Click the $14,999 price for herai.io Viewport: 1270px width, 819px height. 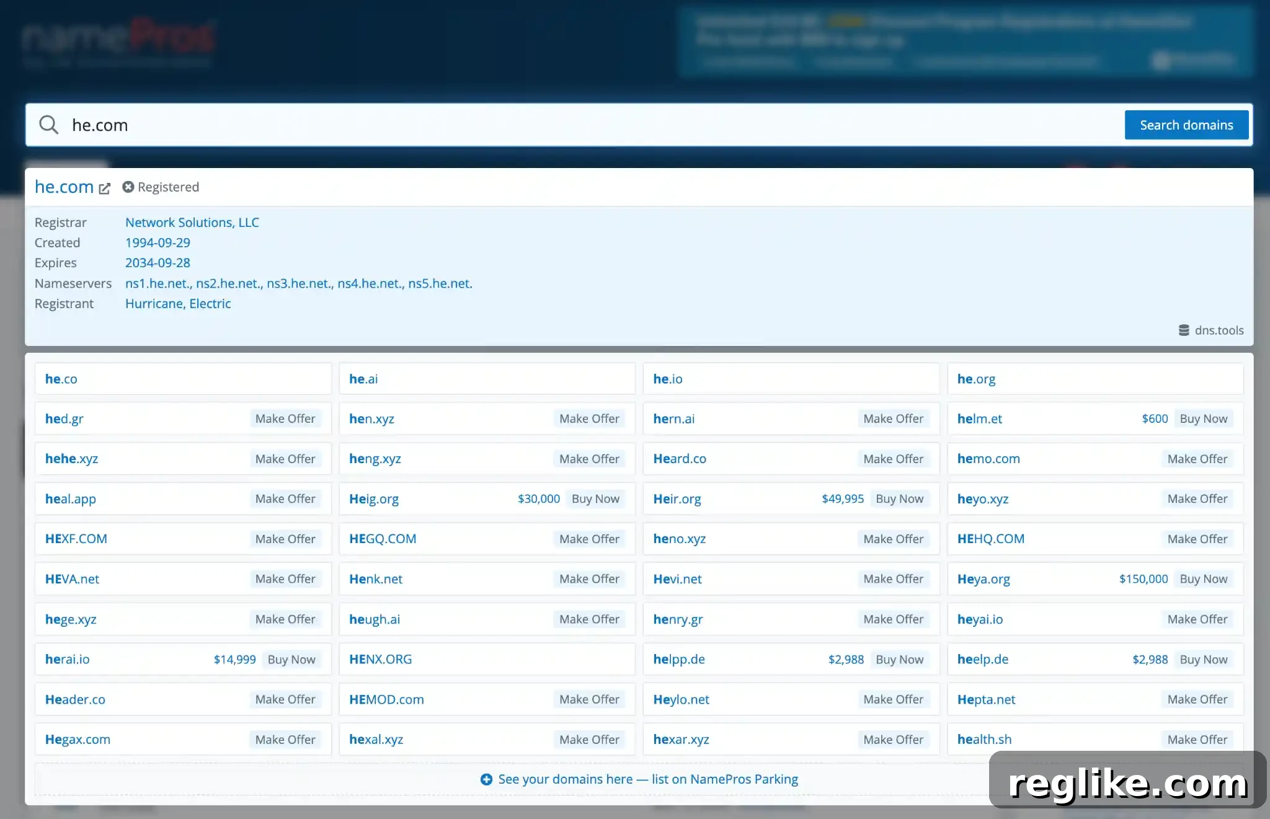pyautogui.click(x=234, y=659)
